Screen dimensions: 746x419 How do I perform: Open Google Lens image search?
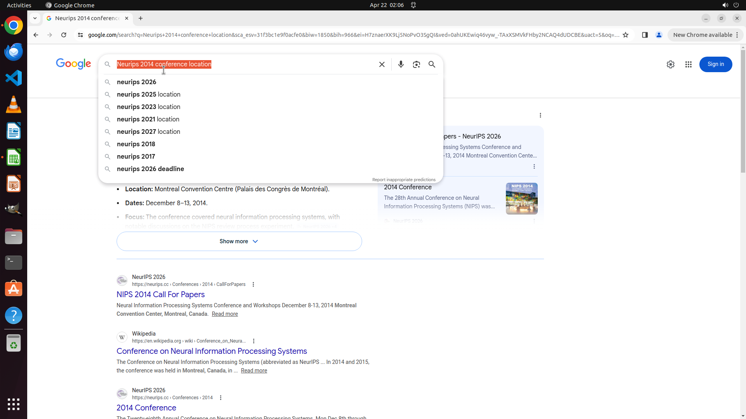[x=416, y=64]
